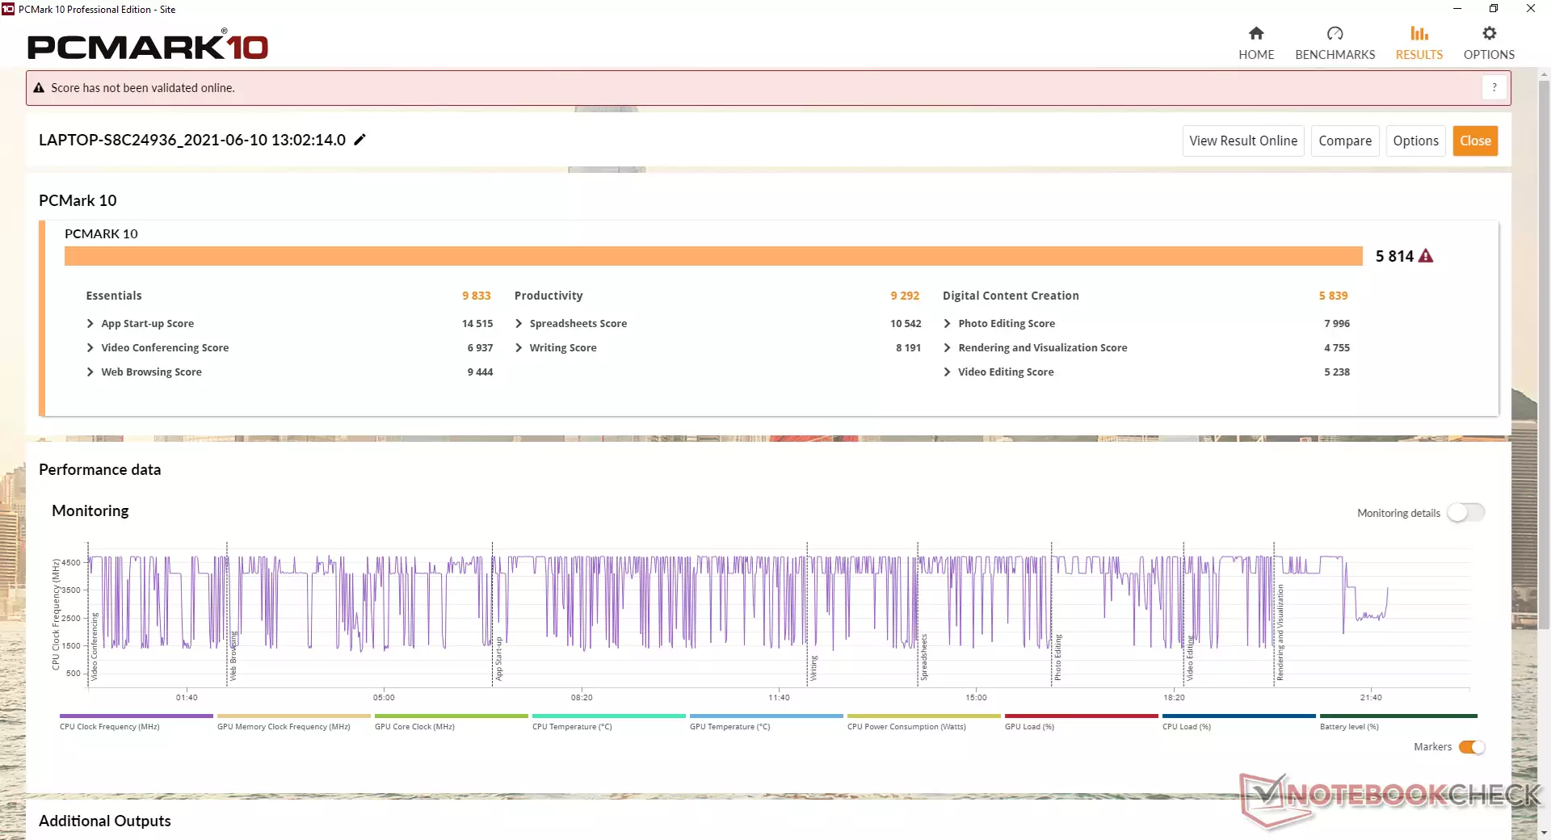Screen dimensions: 1551x840
Task: Click the Productivity score 9 292
Action: click(x=905, y=296)
